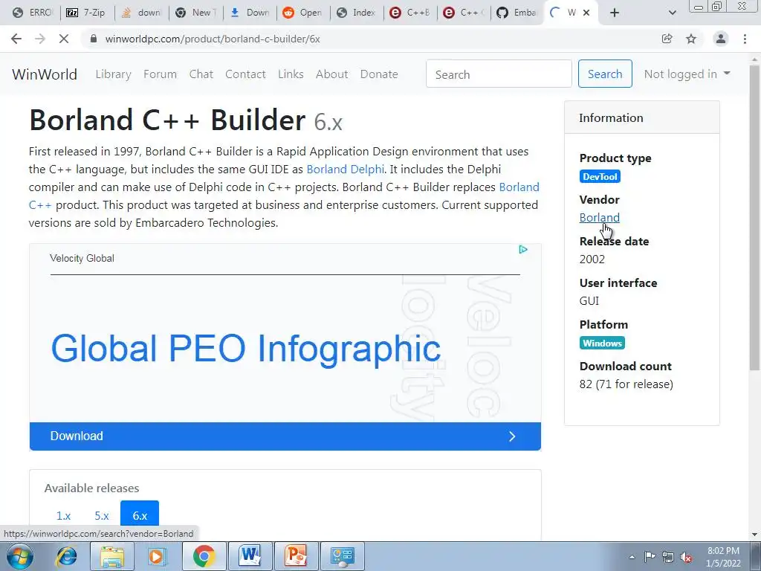
Task: Bookmark this page with the star icon
Action: click(691, 39)
